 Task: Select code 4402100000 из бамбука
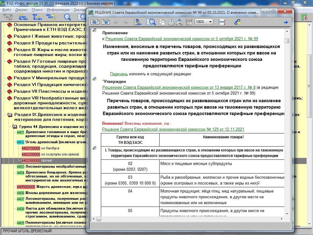(31, 148)
